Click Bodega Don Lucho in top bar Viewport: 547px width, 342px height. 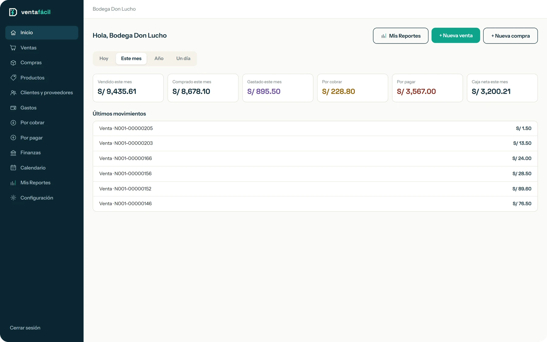(x=114, y=9)
